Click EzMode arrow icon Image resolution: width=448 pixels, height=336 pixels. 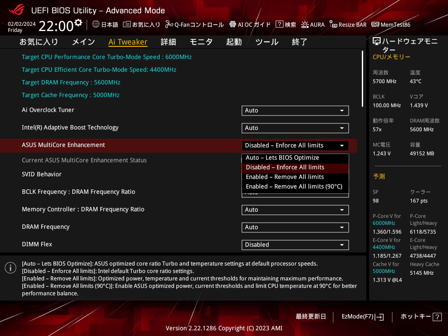click(380, 317)
